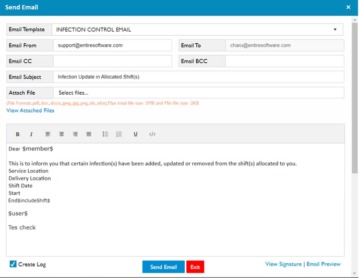Apply italic formatting to text
Screen dimensions: 359x278
31,134
